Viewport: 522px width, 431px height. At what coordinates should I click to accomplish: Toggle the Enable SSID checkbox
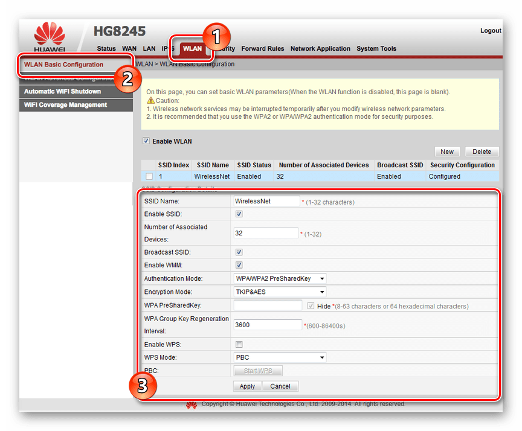point(239,214)
